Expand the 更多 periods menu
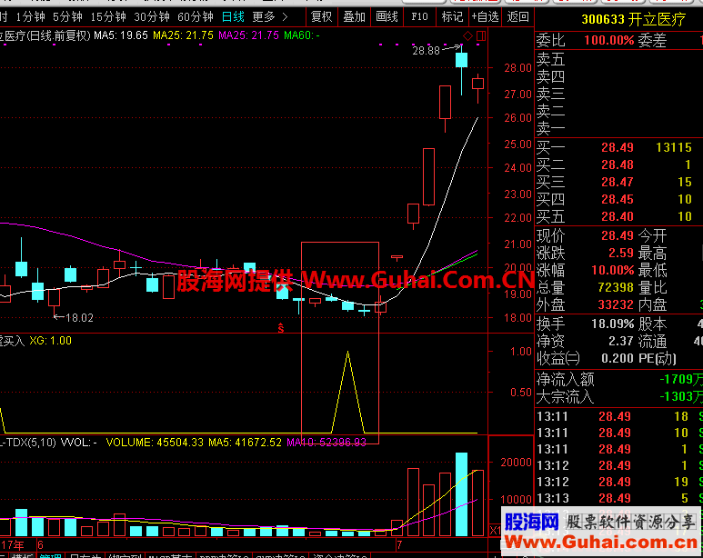The image size is (703, 558). tap(270, 17)
